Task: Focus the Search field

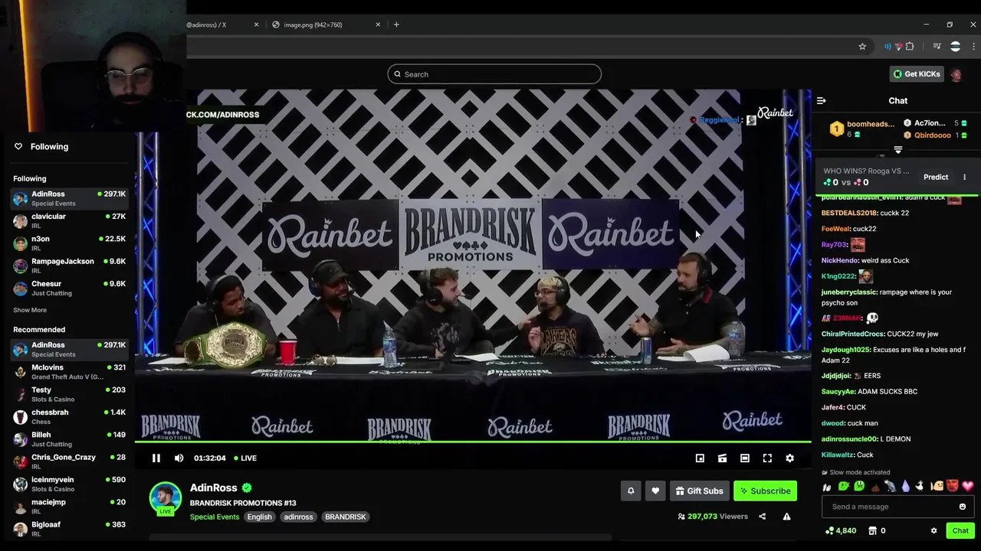Action: tap(494, 74)
